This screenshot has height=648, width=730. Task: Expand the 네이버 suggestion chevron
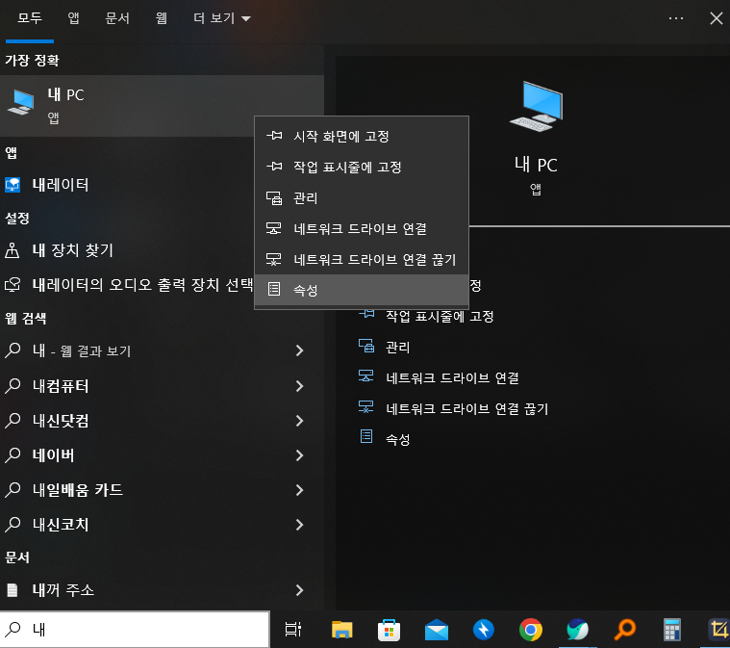(x=299, y=455)
